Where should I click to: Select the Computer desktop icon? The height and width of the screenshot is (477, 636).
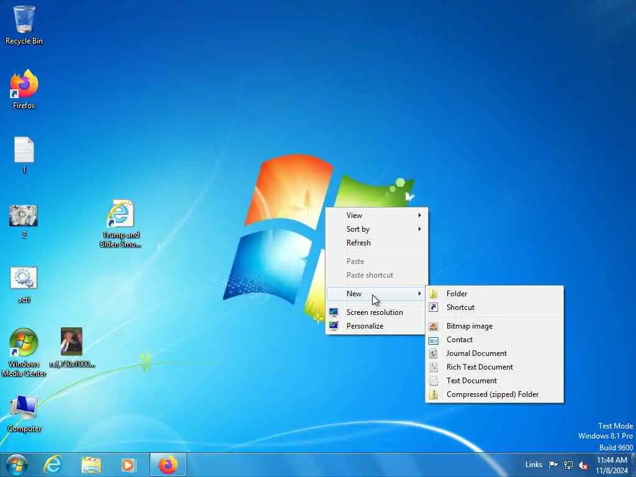click(x=24, y=414)
